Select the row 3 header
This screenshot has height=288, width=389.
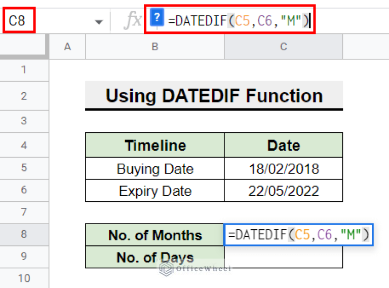click(24, 121)
